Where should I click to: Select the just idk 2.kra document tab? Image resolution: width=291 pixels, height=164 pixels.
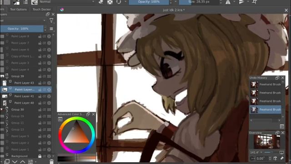point(174,10)
